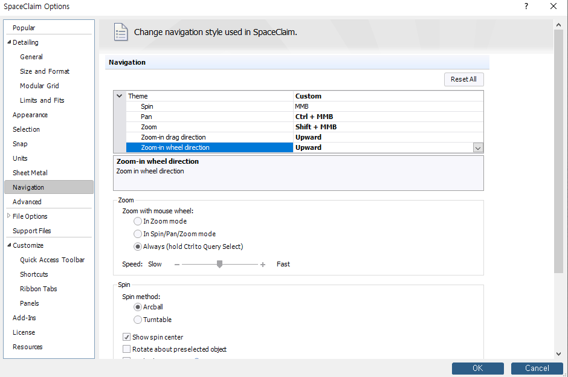The width and height of the screenshot is (568, 377).
Task: Open Panels customization page
Action: coord(30,303)
